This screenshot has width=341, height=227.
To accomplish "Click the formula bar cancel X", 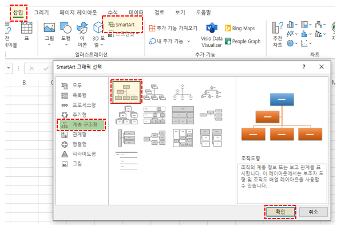I will point(31,68).
